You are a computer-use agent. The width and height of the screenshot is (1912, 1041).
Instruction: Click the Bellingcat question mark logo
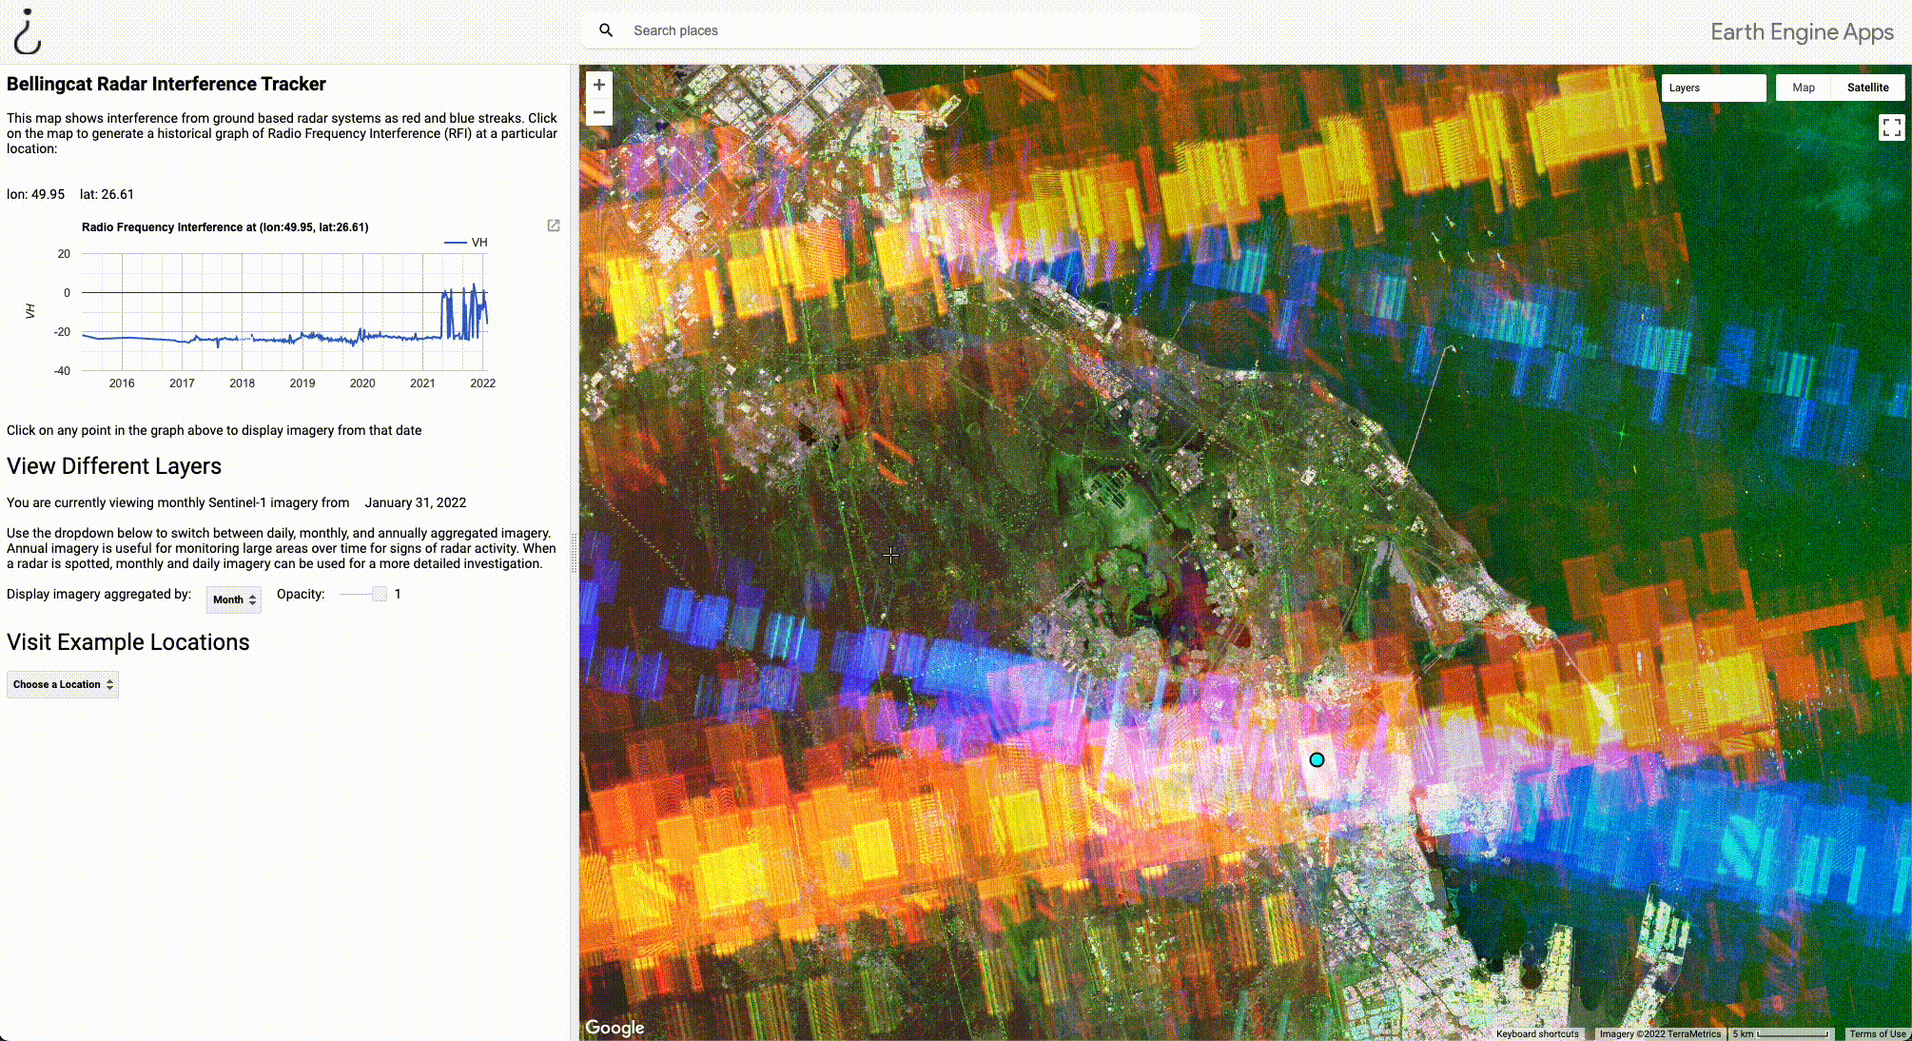(27, 32)
